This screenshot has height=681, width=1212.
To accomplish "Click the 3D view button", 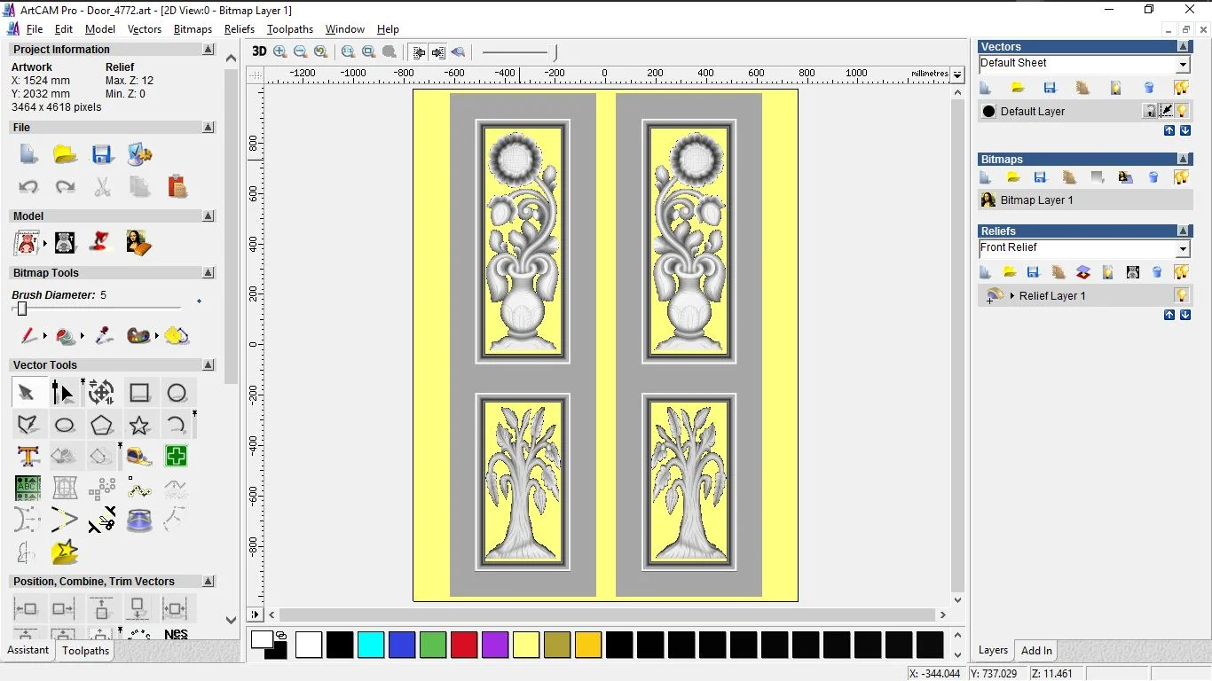I will (259, 51).
